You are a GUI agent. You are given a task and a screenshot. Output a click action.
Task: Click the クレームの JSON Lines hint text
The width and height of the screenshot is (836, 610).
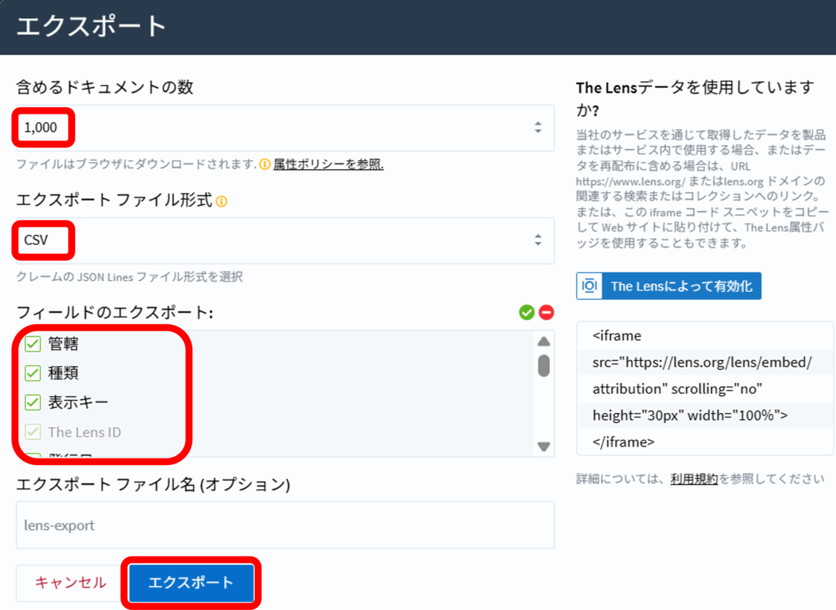pyautogui.click(x=129, y=277)
